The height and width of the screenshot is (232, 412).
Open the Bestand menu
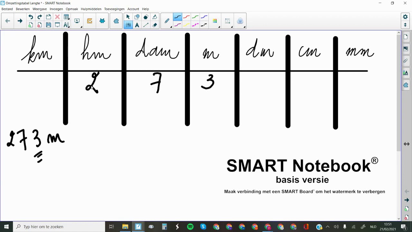point(7,9)
